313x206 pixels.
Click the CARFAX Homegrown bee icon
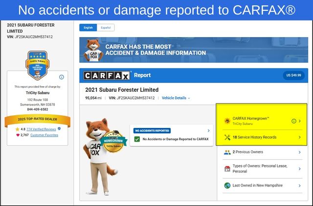[x=227, y=121]
